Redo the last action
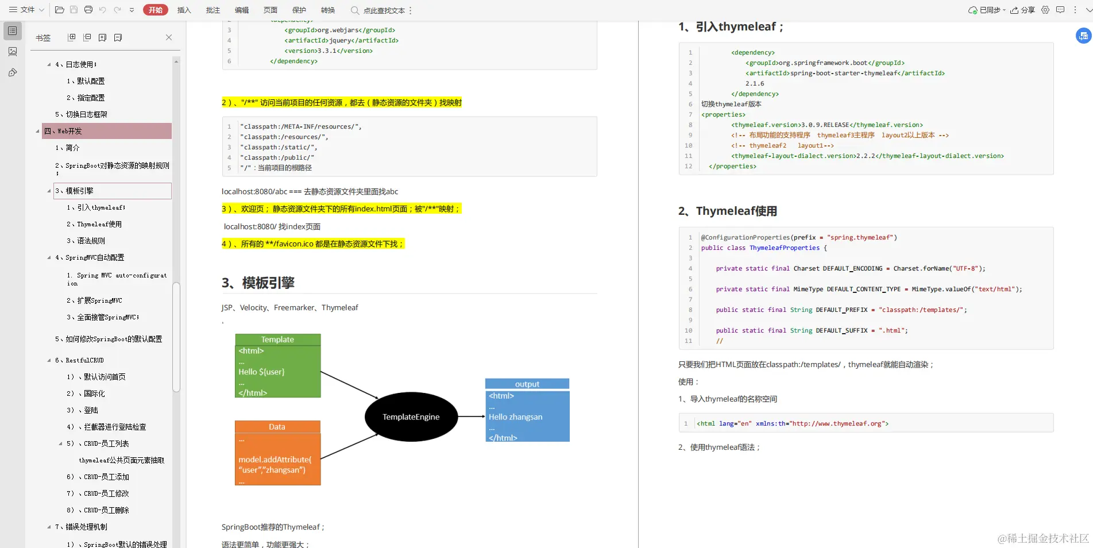 click(x=117, y=10)
